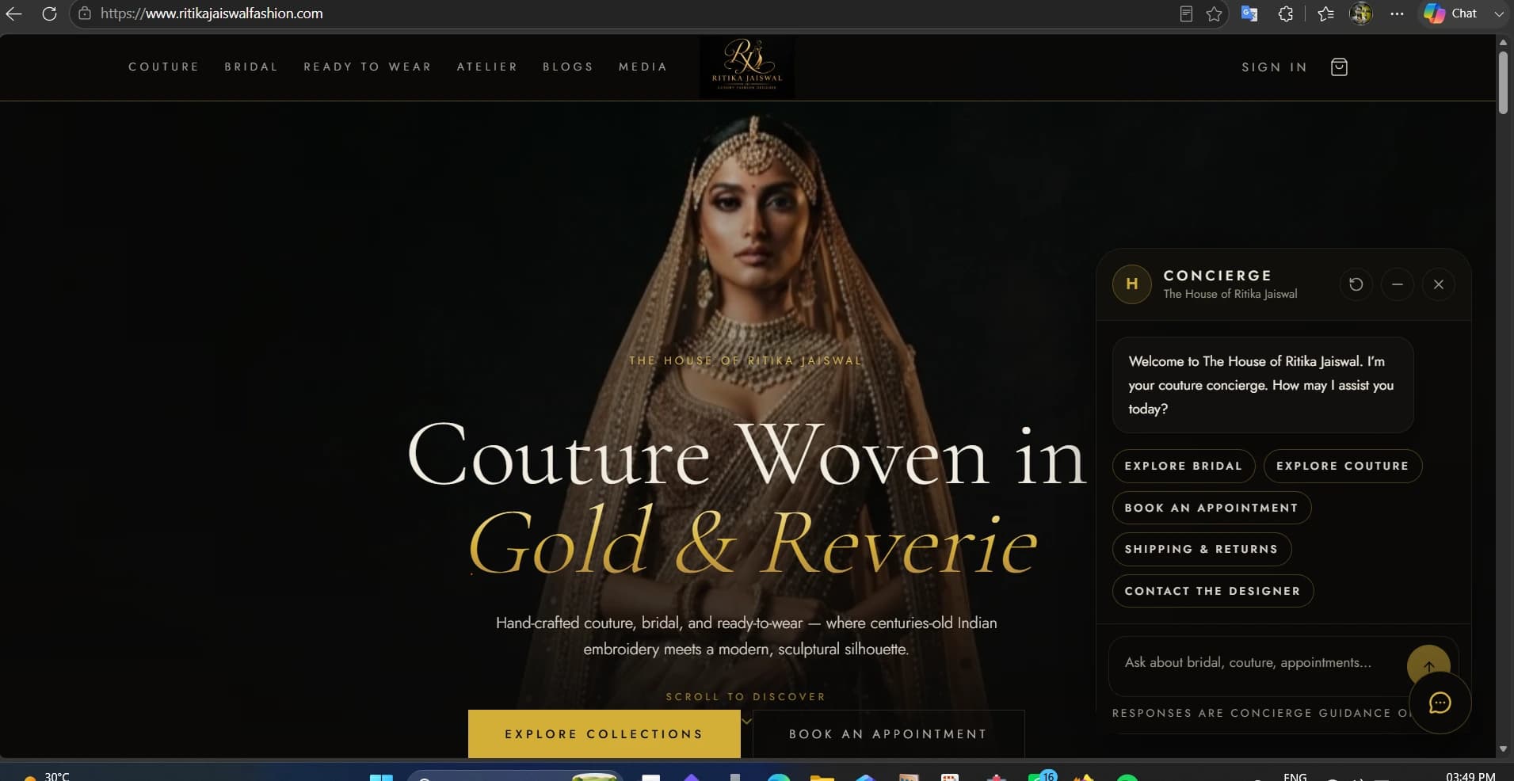Click the 'Couture Woven in' heading
This screenshot has height=781, width=1514.
[x=746, y=455]
